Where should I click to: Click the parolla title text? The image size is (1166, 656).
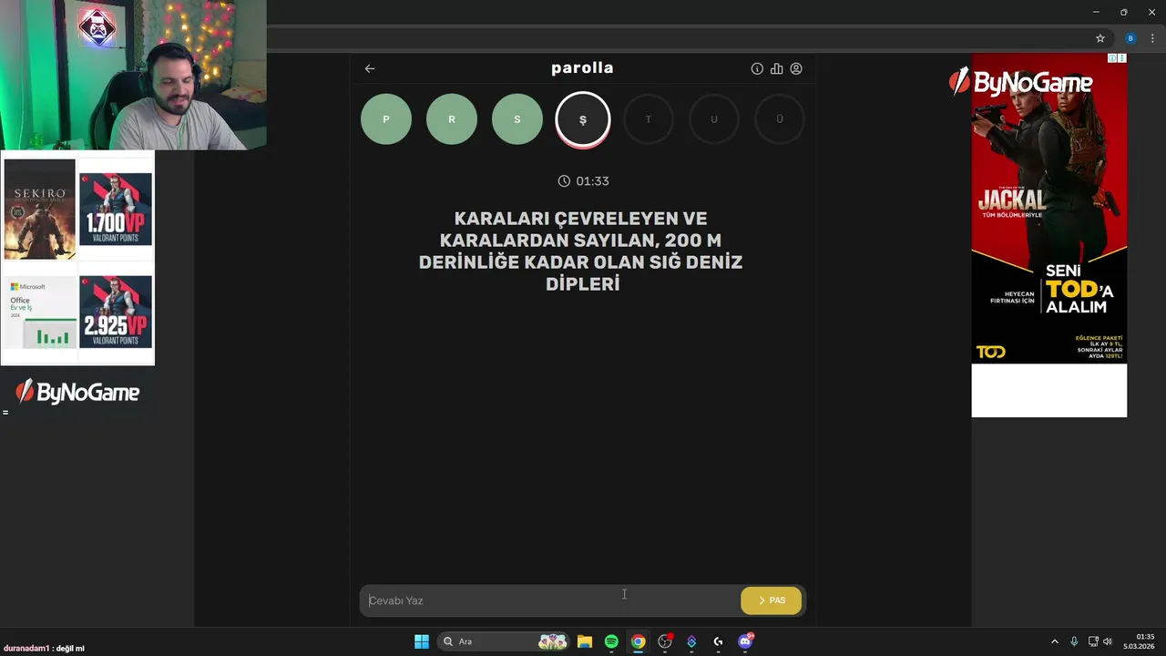(x=582, y=68)
